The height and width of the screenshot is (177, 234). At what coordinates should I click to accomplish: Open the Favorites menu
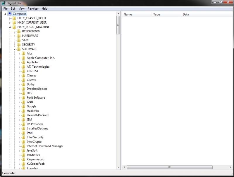click(33, 9)
